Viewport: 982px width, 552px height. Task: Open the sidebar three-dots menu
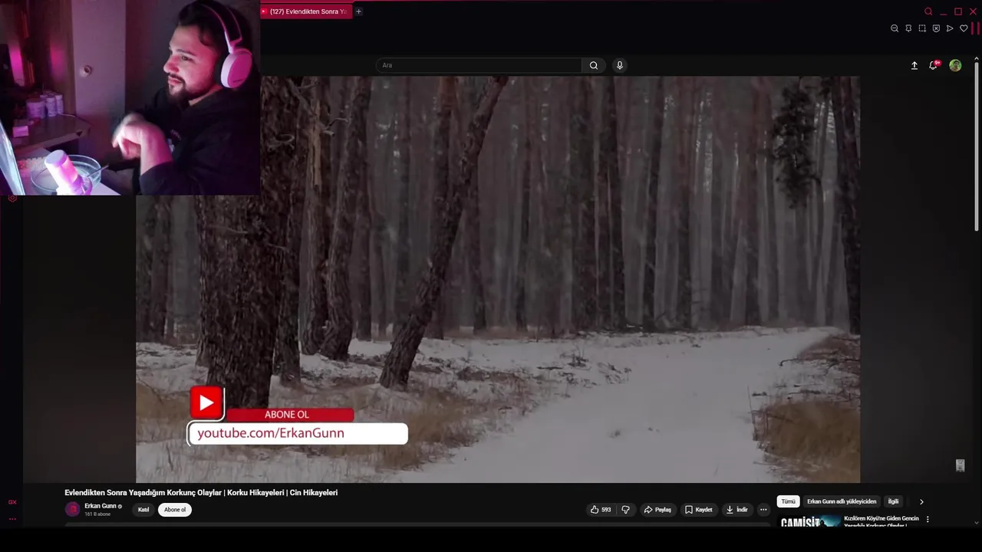[12, 519]
